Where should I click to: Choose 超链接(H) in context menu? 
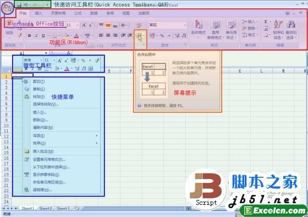[62, 190]
